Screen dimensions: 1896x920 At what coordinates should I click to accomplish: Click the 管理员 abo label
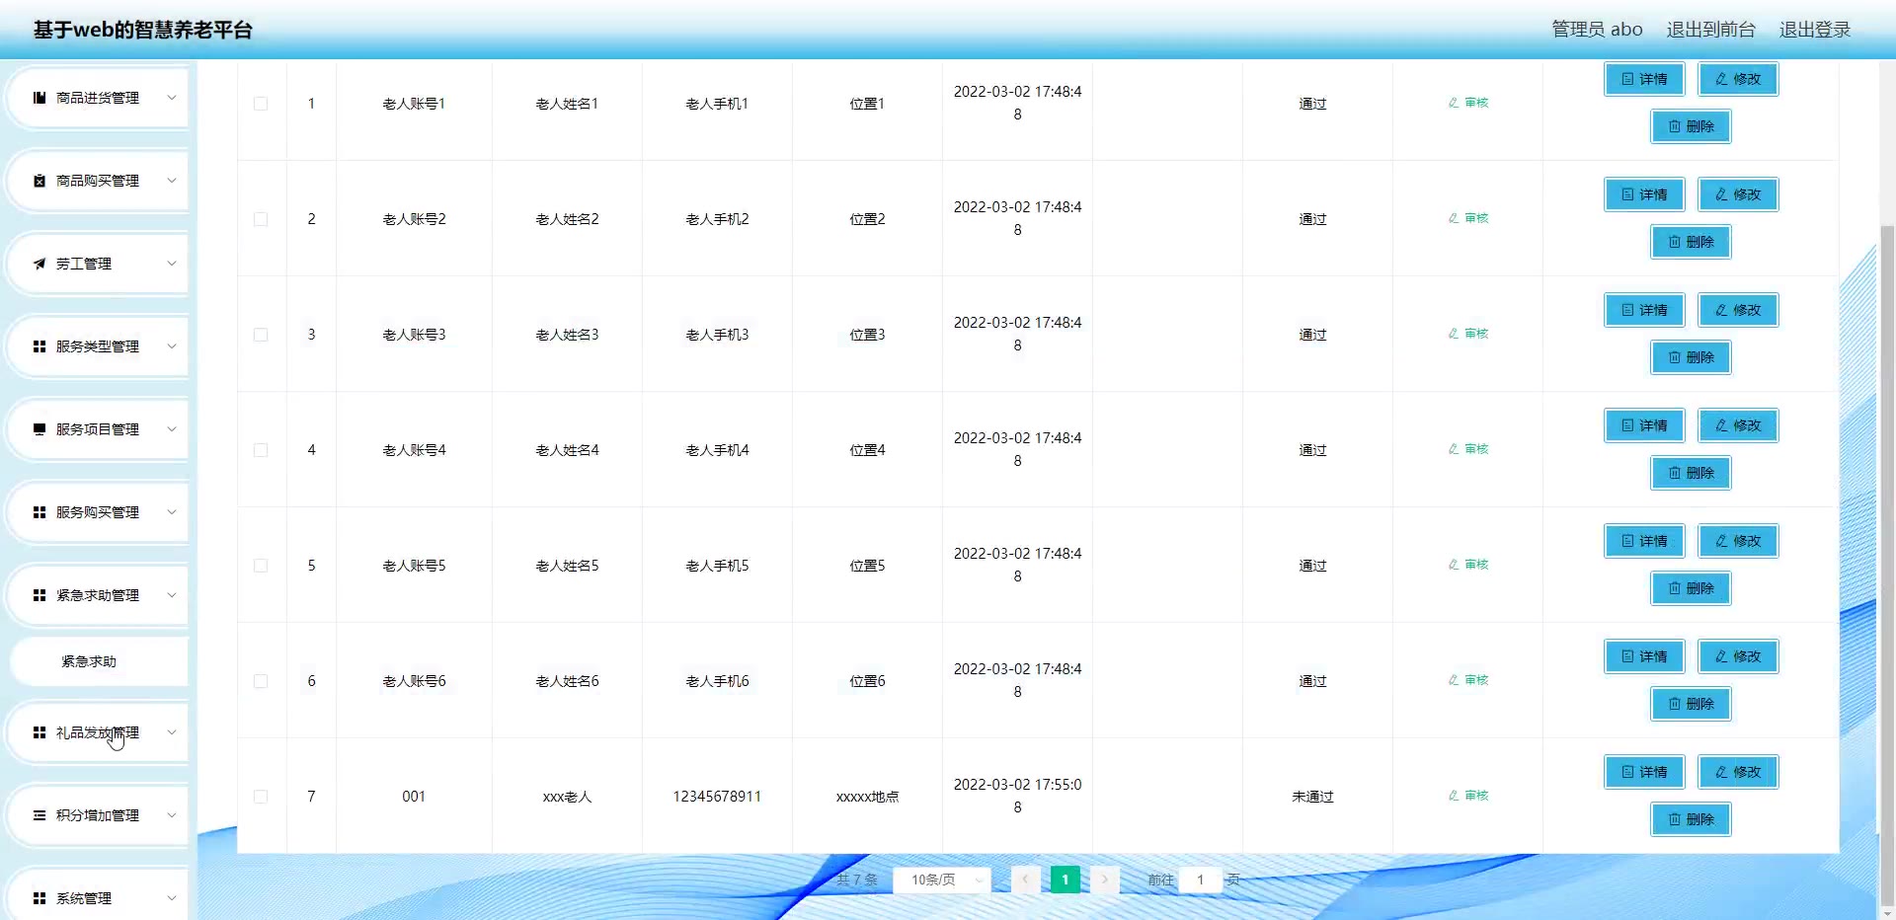point(1597,30)
